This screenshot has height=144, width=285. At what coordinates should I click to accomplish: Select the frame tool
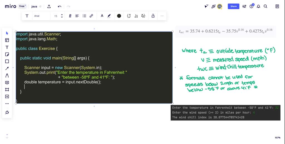pos(7,89)
